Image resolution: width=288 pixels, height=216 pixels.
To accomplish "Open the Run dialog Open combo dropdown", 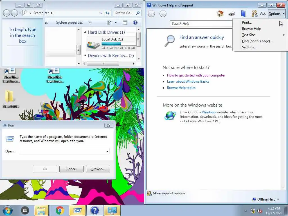I will coord(107,151).
